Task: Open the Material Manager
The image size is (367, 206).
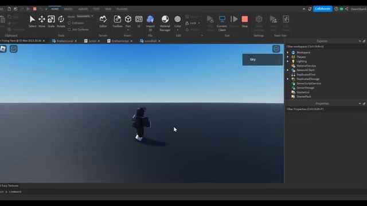Action: [165, 23]
